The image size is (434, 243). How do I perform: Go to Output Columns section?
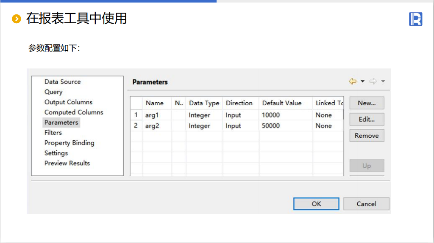coord(68,102)
